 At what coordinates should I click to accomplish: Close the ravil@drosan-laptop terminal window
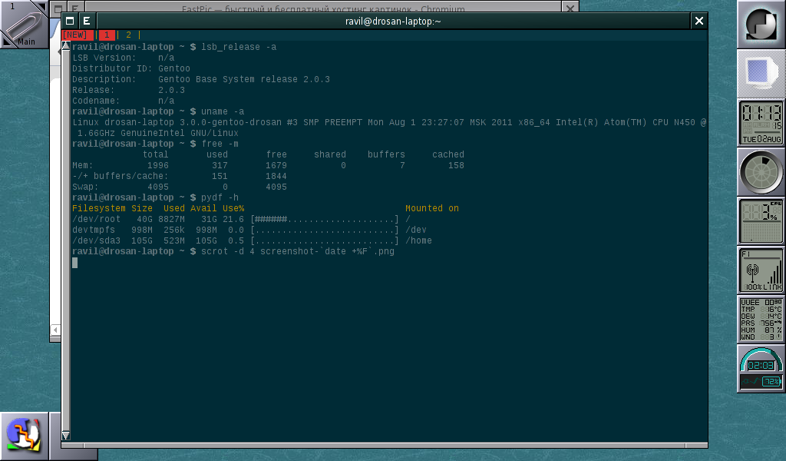(698, 21)
